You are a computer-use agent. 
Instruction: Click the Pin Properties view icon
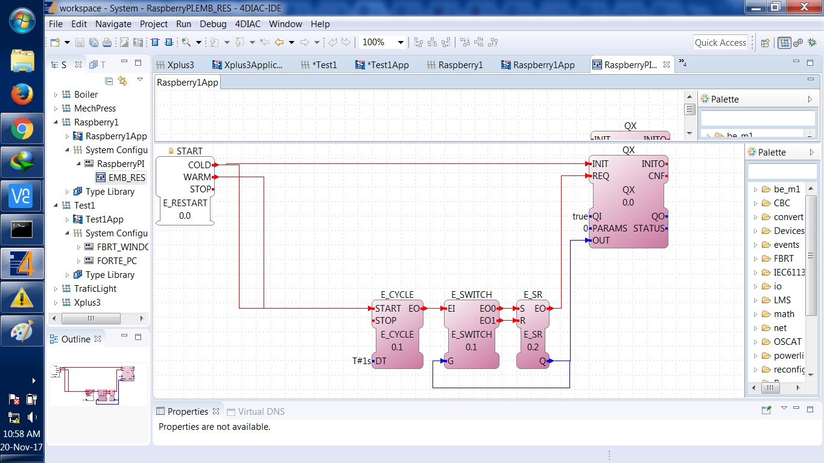point(766,410)
